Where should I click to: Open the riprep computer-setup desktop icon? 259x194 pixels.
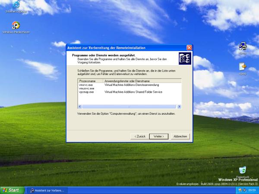coord(243,48)
